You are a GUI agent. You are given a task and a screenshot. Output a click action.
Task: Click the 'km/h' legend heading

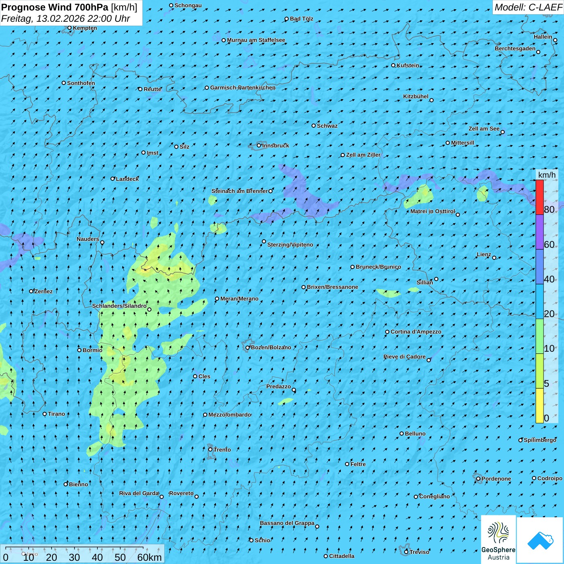tap(547, 175)
